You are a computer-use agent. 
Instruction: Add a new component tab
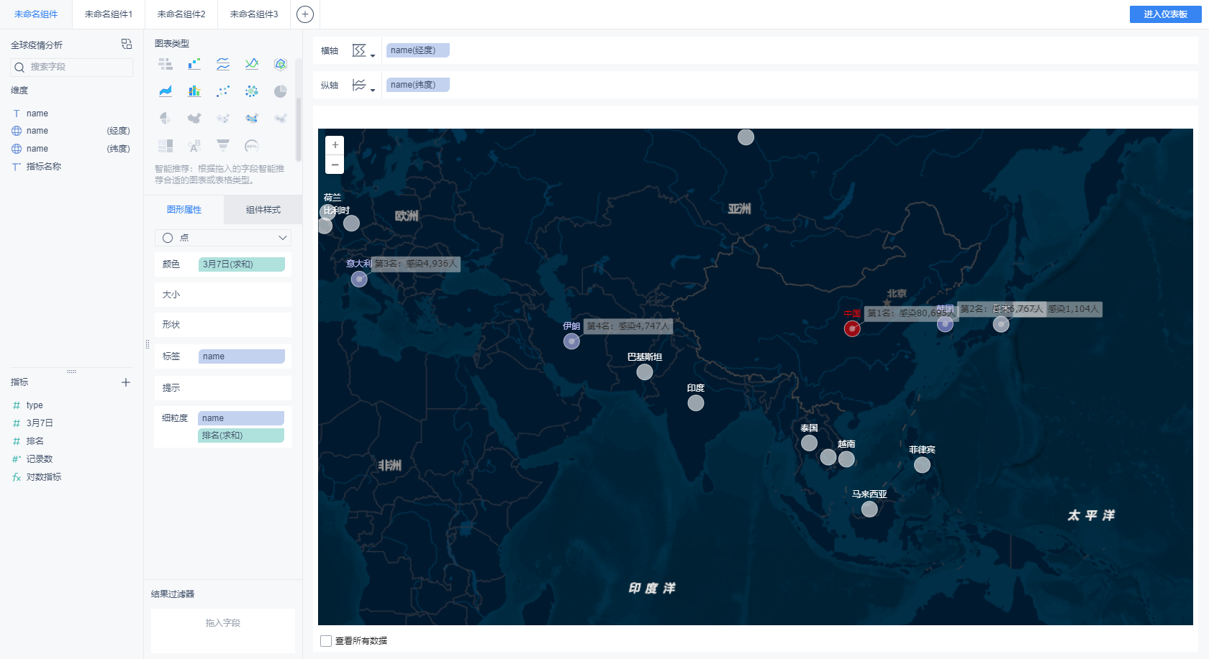click(x=305, y=14)
